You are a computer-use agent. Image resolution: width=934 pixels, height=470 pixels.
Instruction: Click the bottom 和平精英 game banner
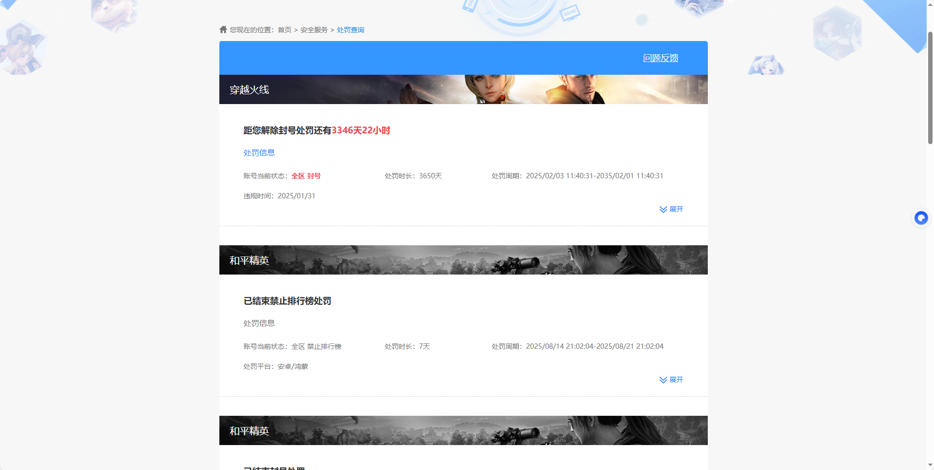coord(463,430)
